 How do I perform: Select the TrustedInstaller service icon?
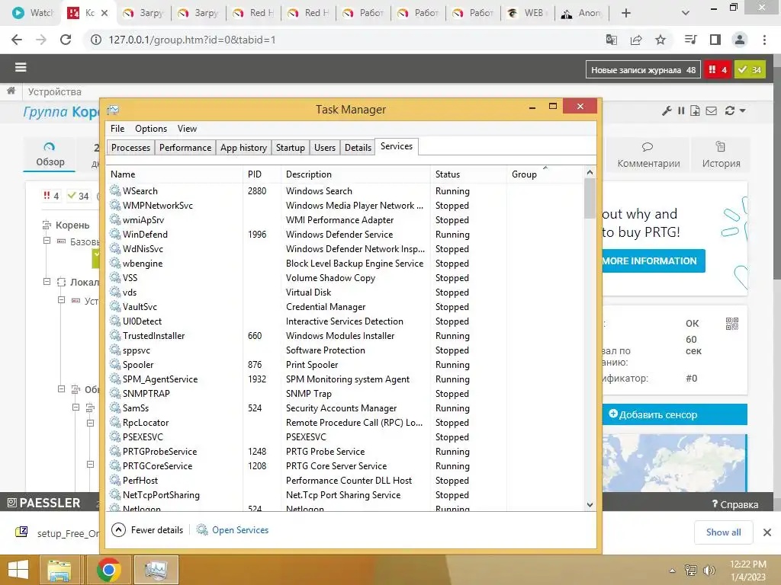(115, 335)
